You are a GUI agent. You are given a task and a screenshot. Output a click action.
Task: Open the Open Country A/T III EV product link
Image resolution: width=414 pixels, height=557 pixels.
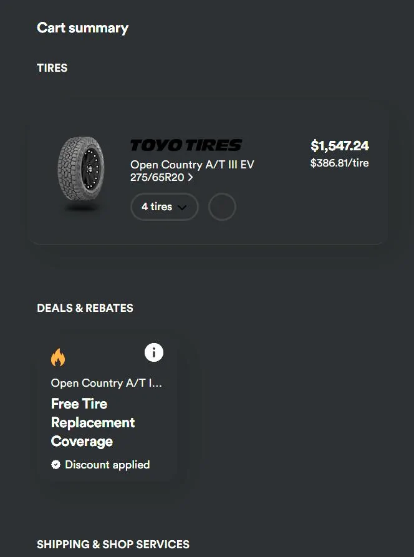point(192,165)
